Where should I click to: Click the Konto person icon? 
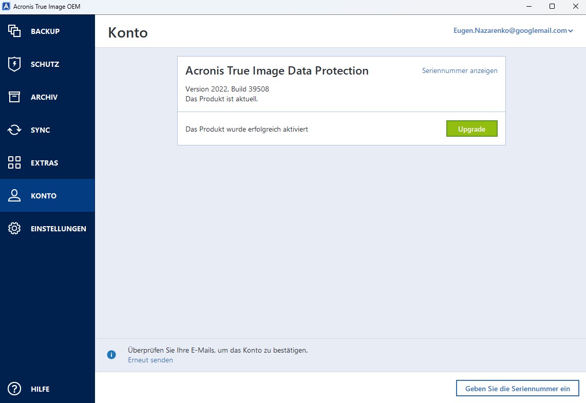tap(14, 196)
